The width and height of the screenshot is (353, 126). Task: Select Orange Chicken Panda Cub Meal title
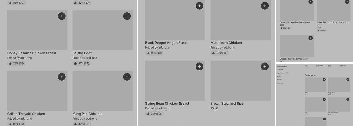click(295, 22)
